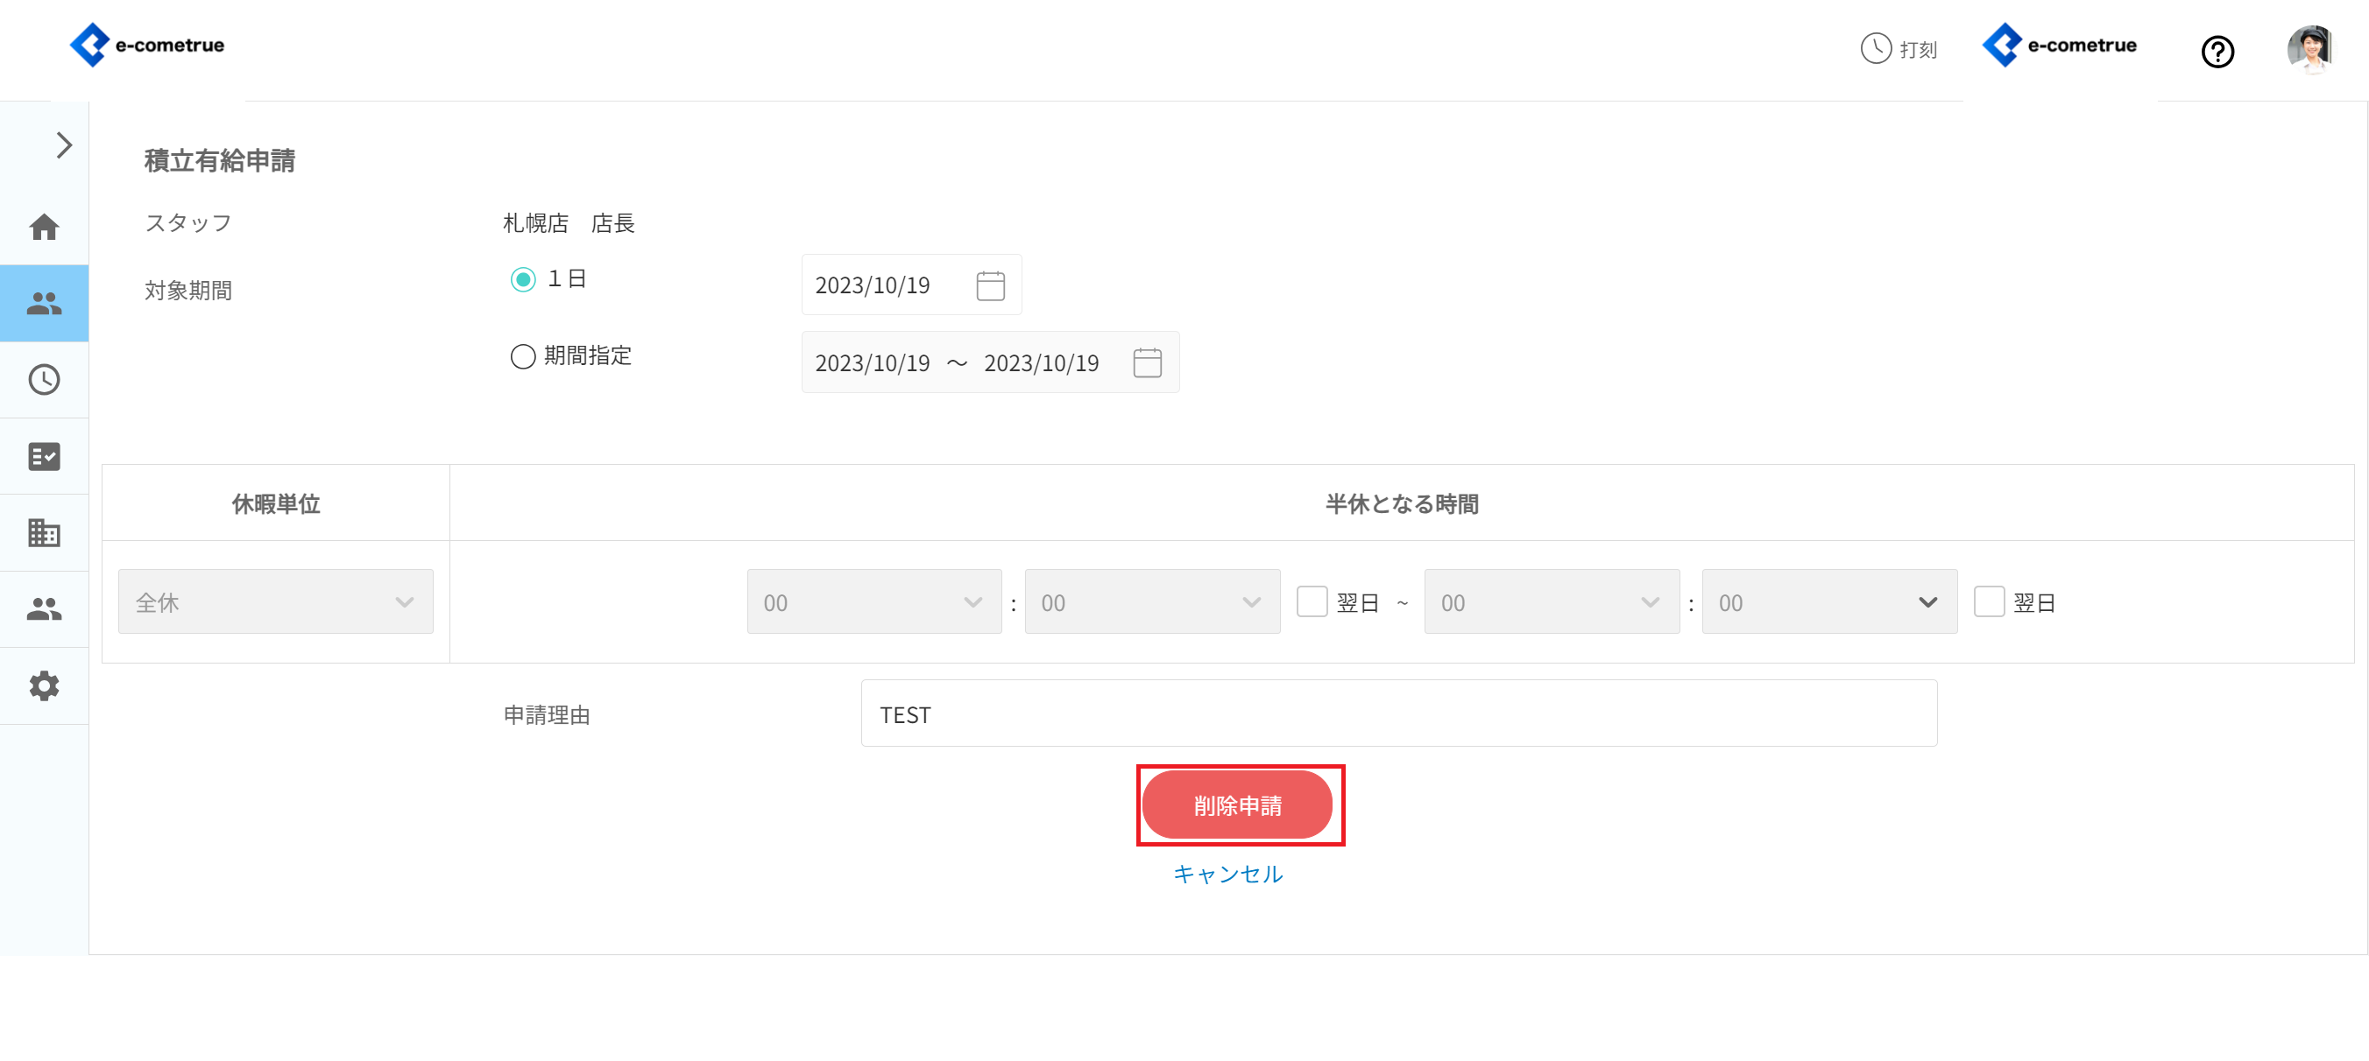The image size is (2369, 1061).
Task: Open the checklist icon in sidebar
Action: coord(44,457)
